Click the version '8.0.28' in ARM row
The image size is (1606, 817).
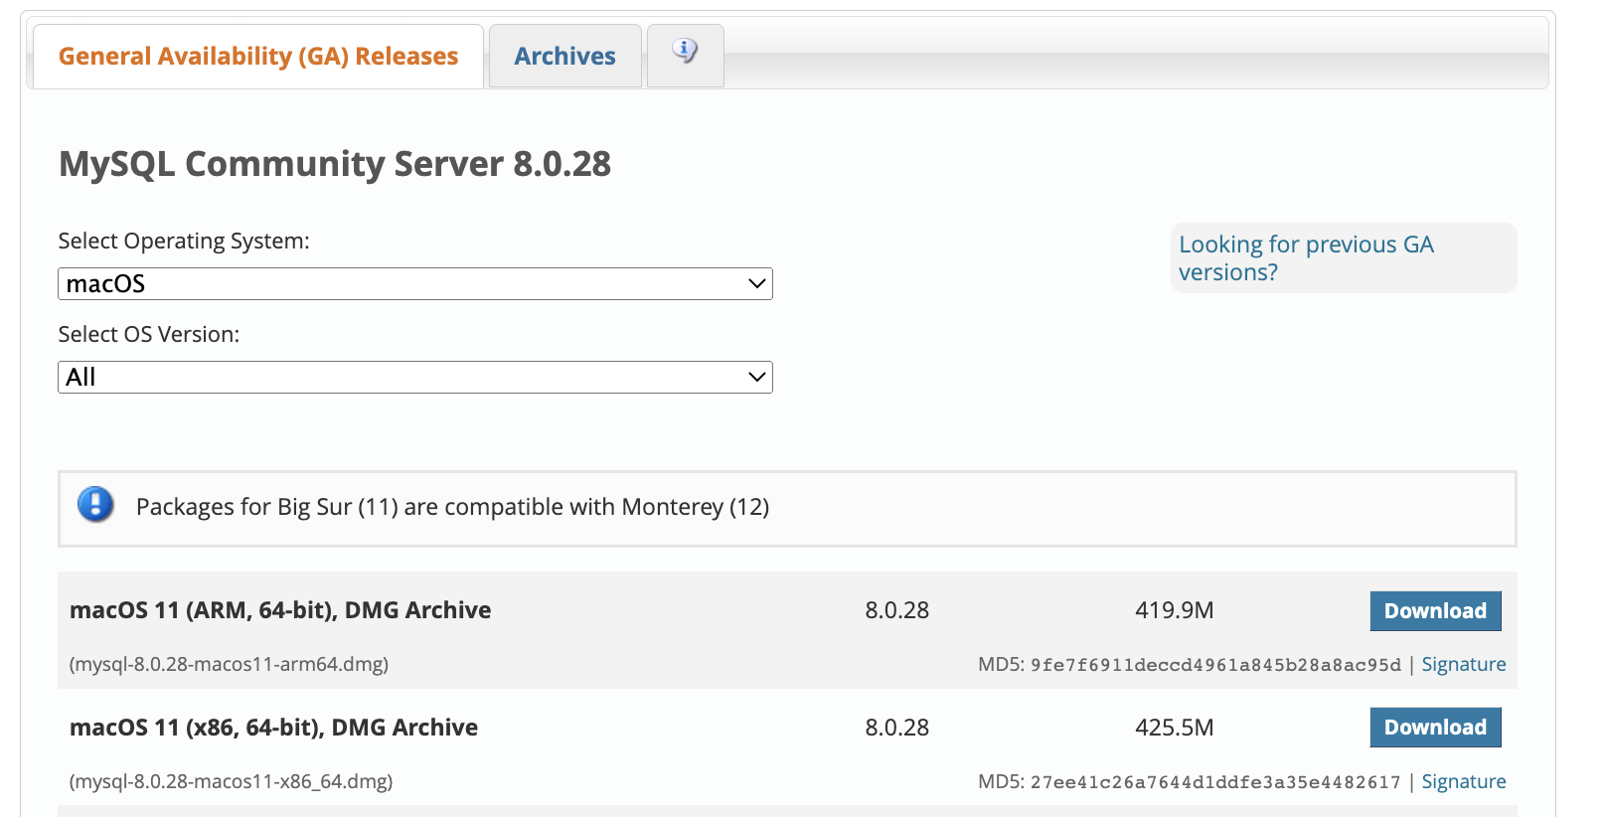[x=896, y=610]
